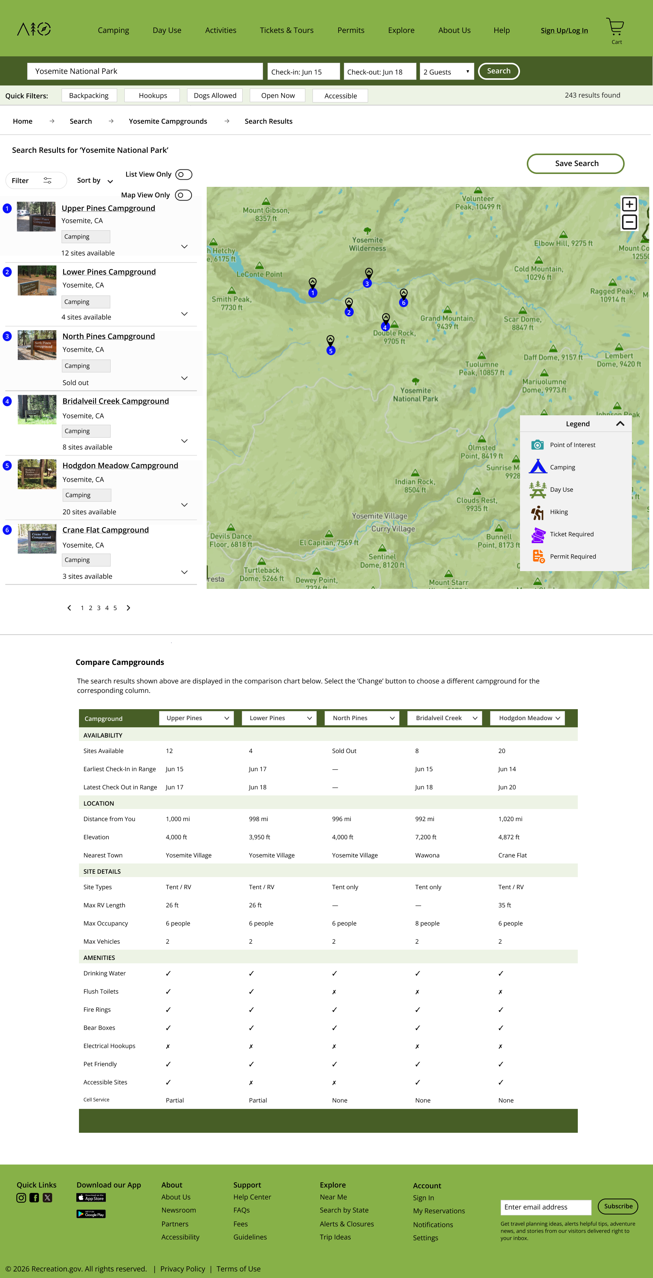Click the Subscribe button
The image size is (653, 1278).
click(x=618, y=1206)
